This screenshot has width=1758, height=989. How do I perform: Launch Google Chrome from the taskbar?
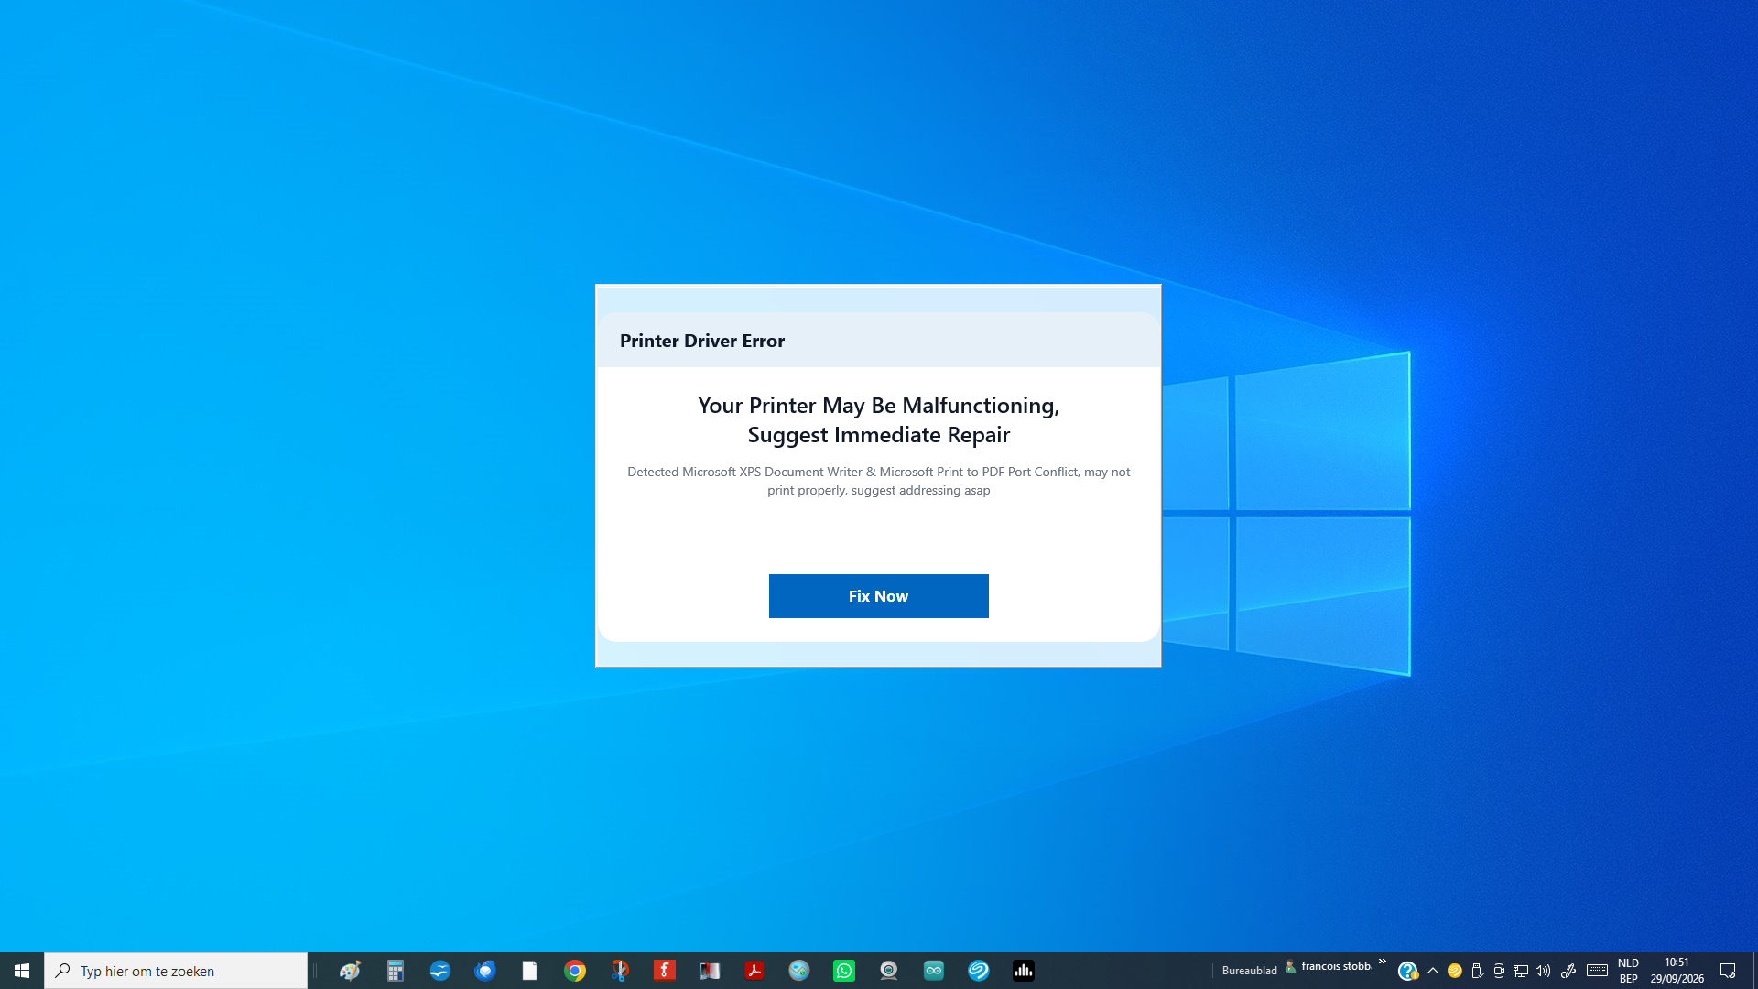click(x=574, y=971)
